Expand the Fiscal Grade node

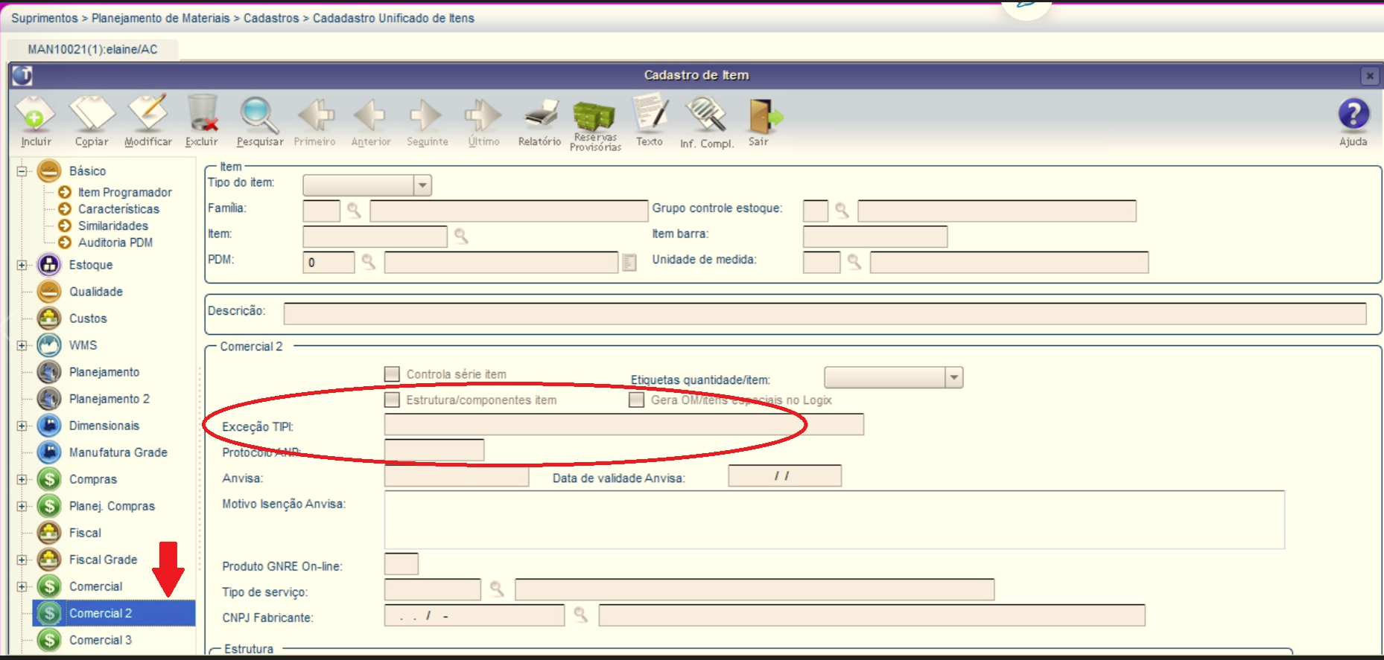click(22, 560)
